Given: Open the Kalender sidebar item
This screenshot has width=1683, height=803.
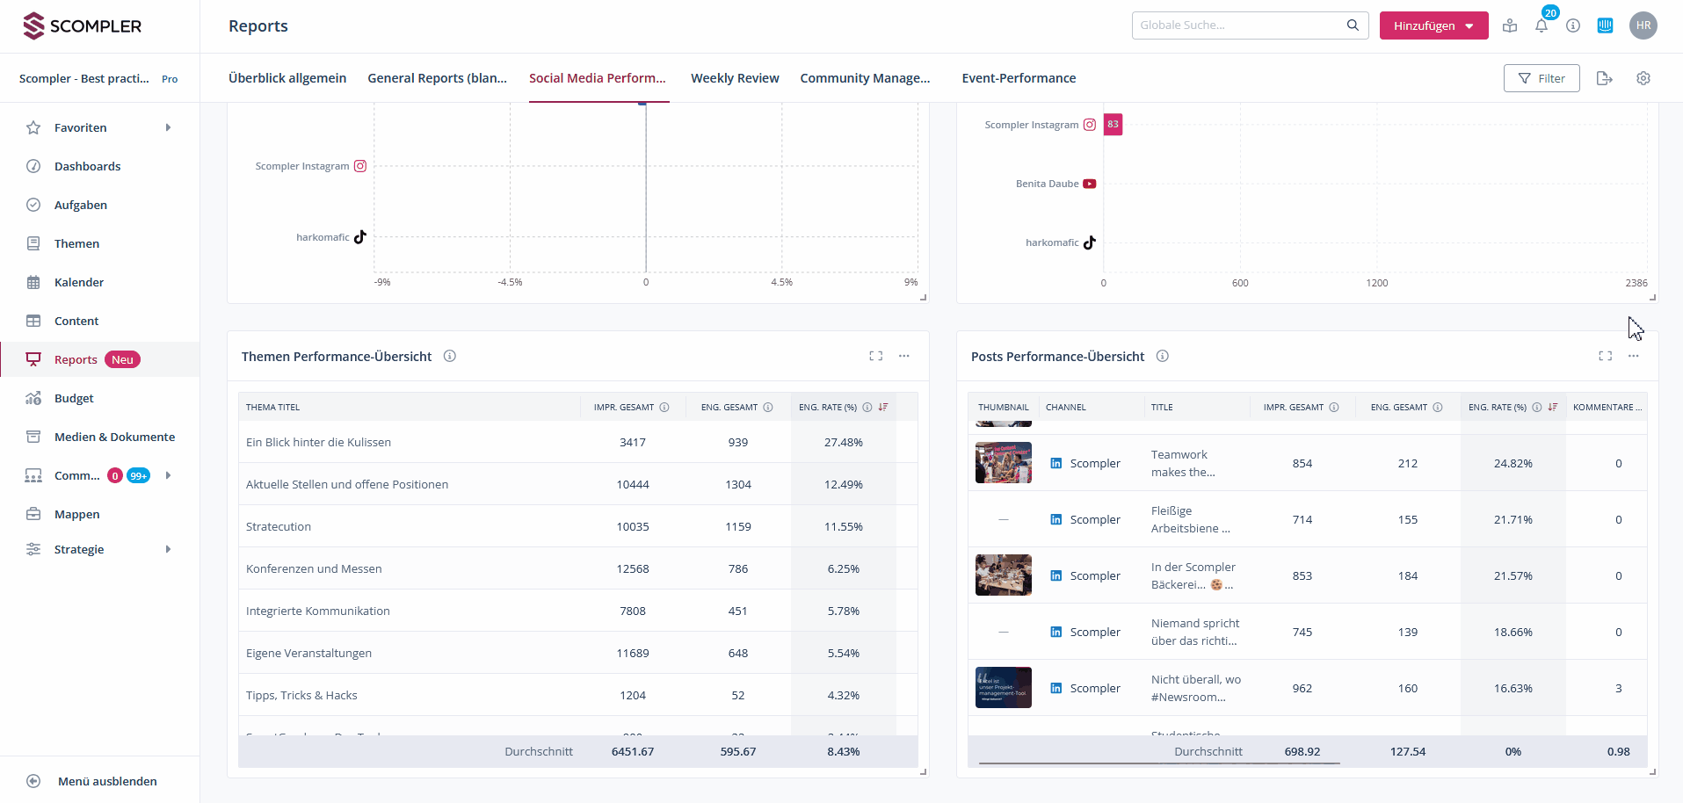Looking at the screenshot, I should click(79, 282).
